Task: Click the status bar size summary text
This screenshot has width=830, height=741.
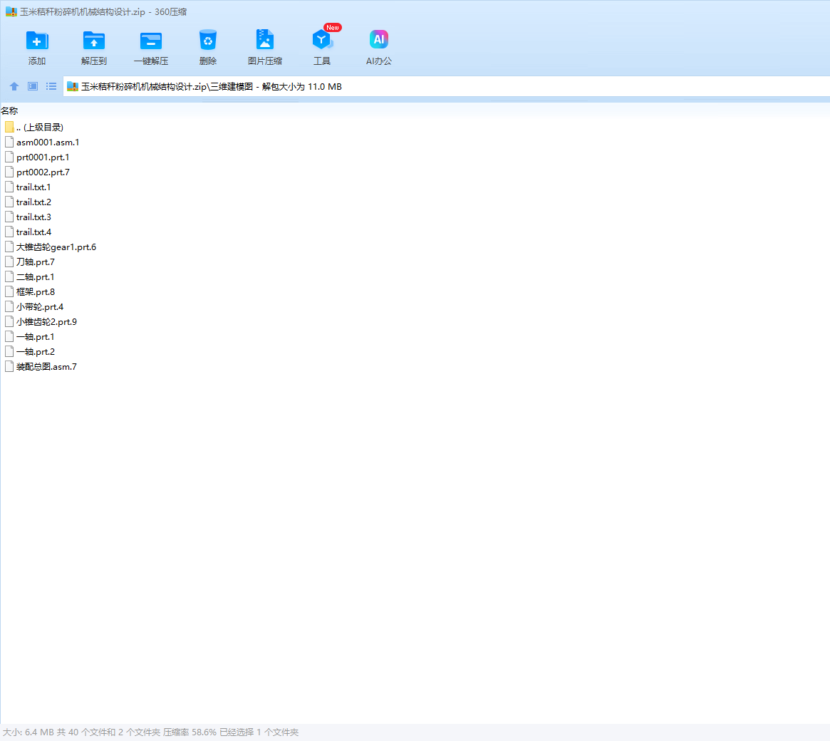Action: coord(151,732)
